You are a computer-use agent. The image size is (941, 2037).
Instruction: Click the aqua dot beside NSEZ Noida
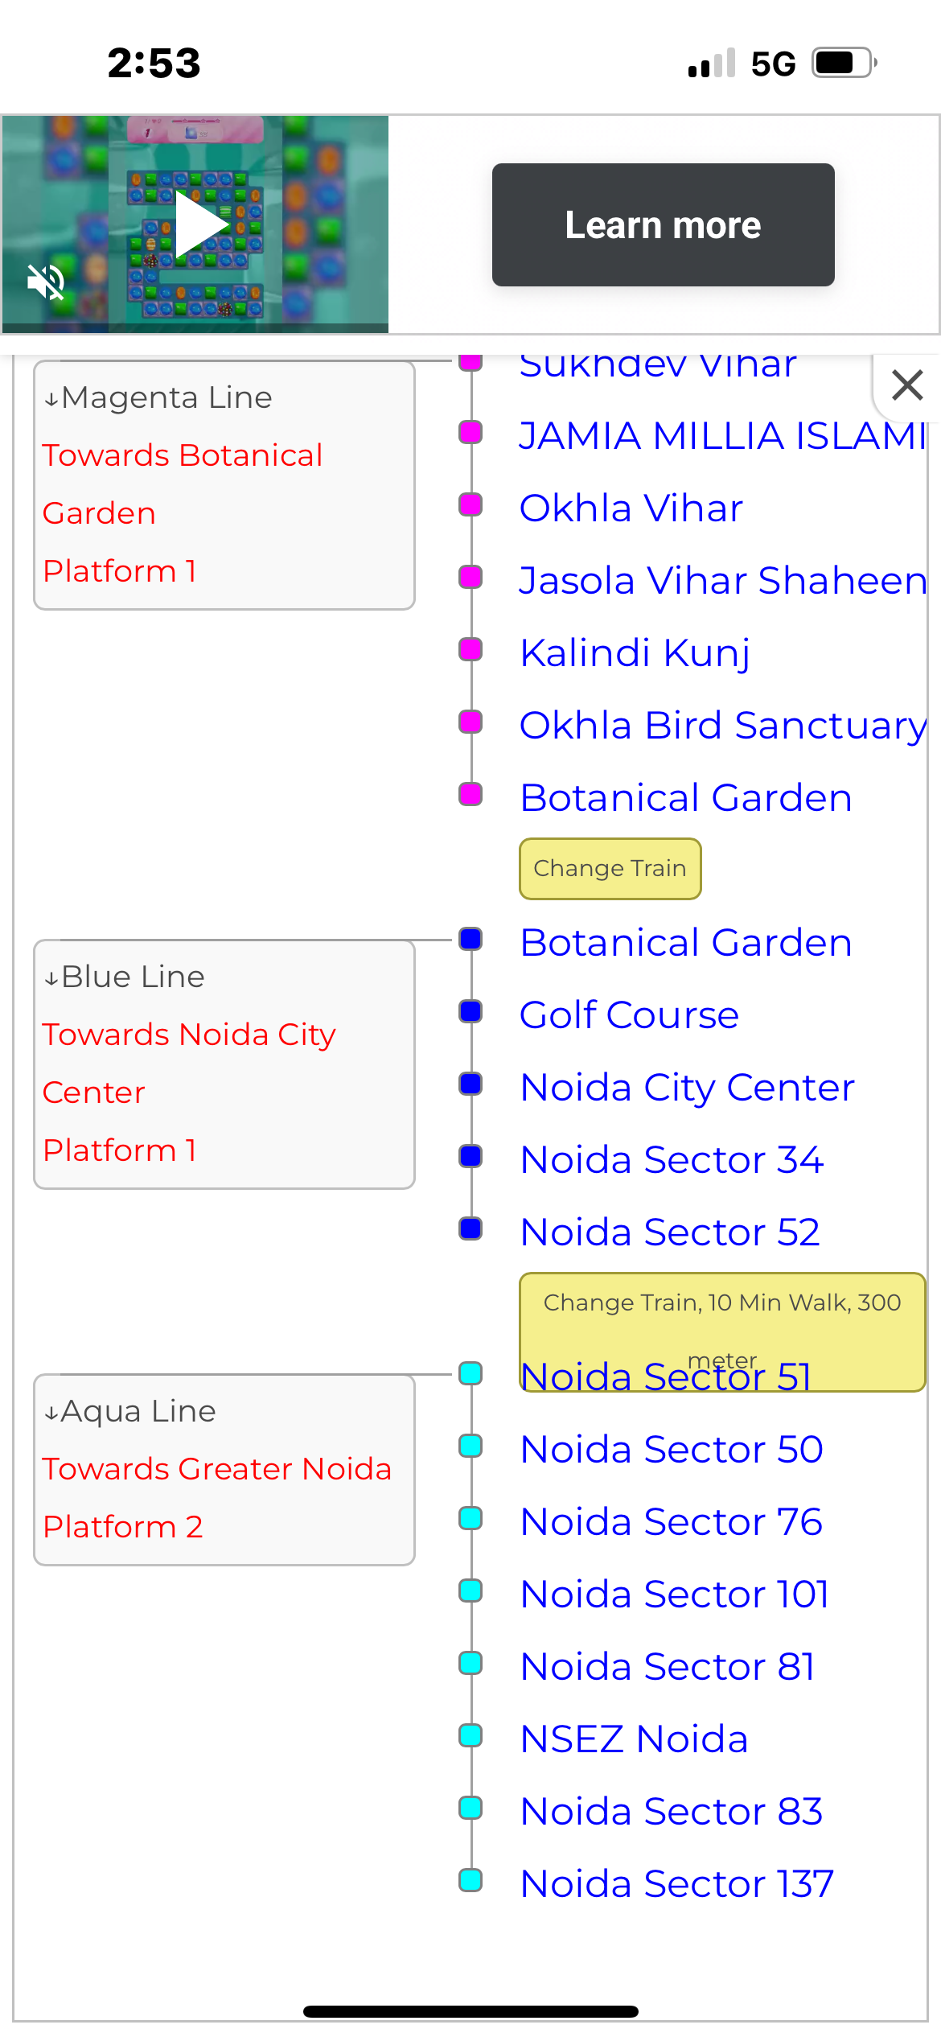(x=470, y=1736)
